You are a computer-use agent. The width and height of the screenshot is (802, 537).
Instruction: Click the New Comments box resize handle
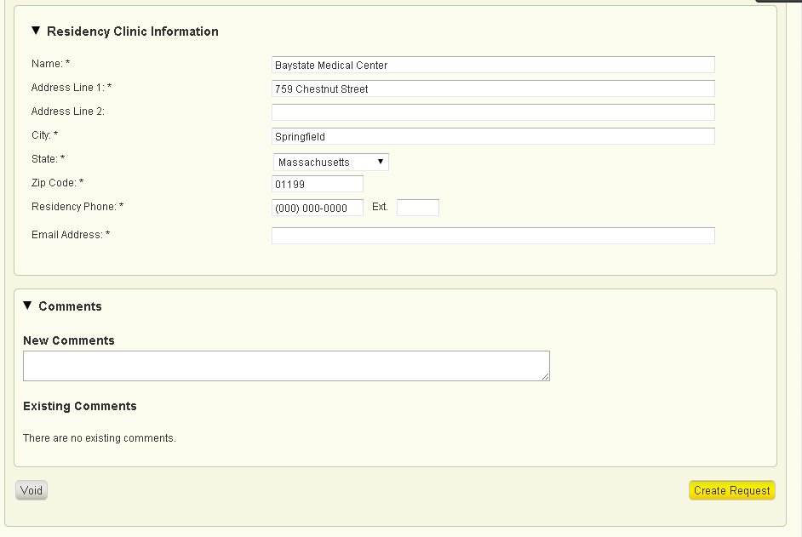point(545,376)
